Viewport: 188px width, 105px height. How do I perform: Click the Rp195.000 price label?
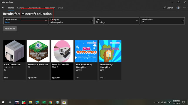pyautogui.click(x=32, y=78)
